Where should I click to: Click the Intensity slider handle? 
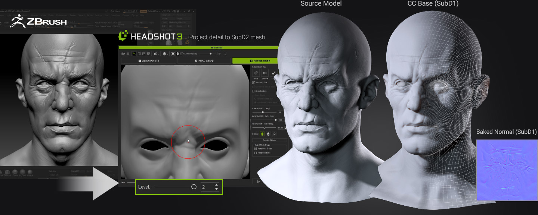[276, 120]
